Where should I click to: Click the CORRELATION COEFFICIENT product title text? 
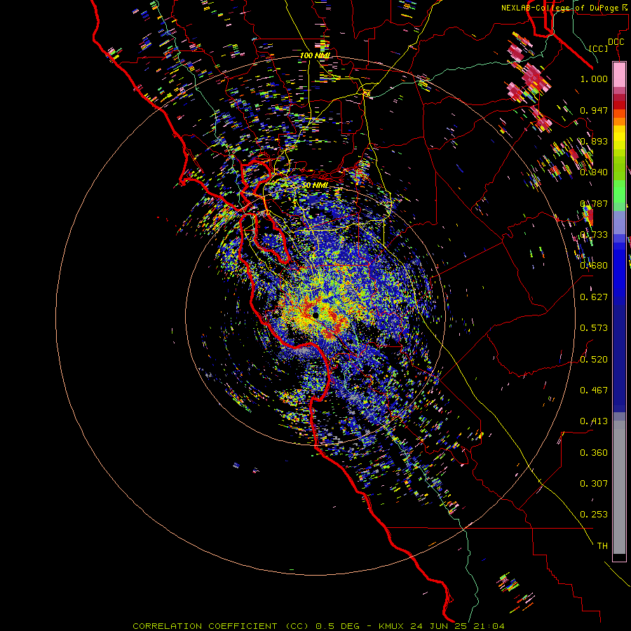[x=221, y=626]
